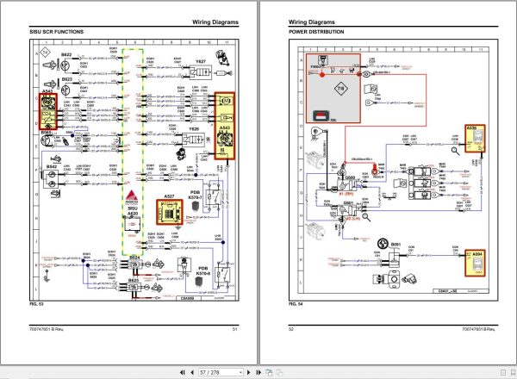517x379 pixels.
Task: Click page number 51 footer
Action: pos(234,329)
